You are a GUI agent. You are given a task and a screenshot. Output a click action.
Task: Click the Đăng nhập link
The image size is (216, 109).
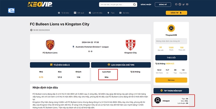[x=146, y=5]
